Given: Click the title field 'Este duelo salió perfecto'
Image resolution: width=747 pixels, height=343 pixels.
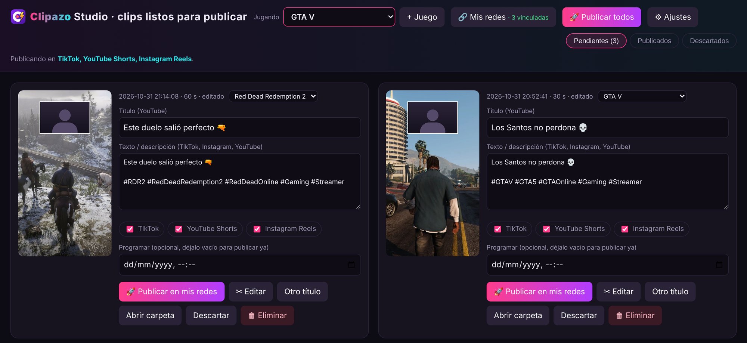Looking at the screenshot, I should (x=240, y=128).
